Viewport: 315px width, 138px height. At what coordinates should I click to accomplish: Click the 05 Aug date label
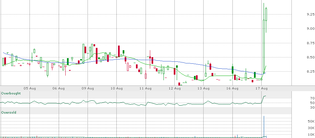pyautogui.click(x=30, y=88)
